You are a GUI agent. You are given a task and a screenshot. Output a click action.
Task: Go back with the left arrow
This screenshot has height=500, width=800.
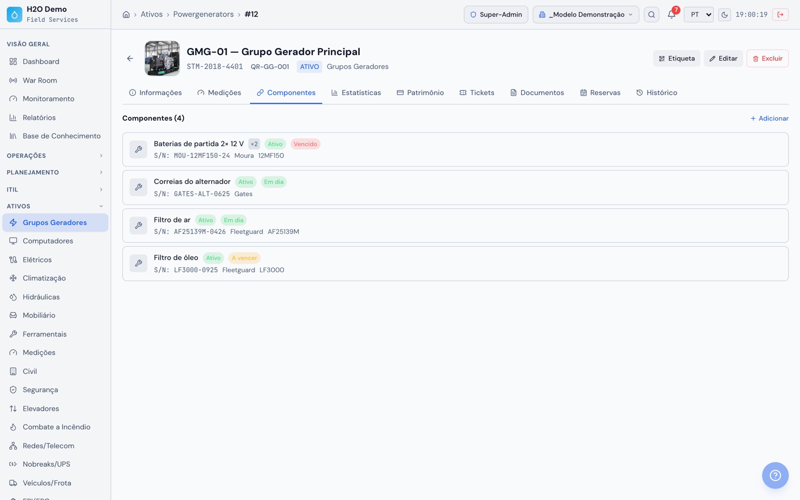pyautogui.click(x=130, y=58)
